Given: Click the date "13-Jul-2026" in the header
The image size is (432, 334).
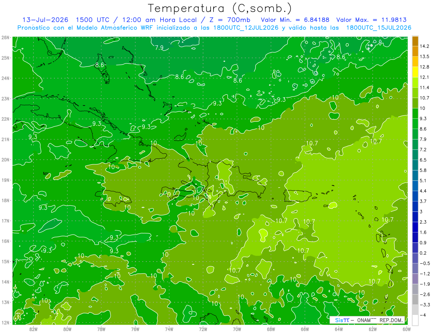Looking at the screenshot, I should pos(45,19).
